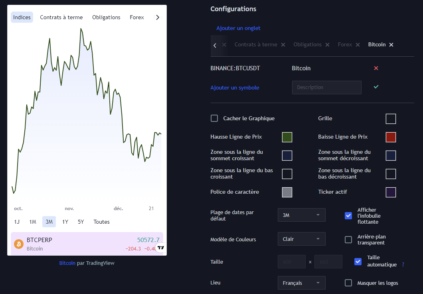Click help question mark near Taille automatique
This screenshot has height=294, width=423.
click(403, 265)
